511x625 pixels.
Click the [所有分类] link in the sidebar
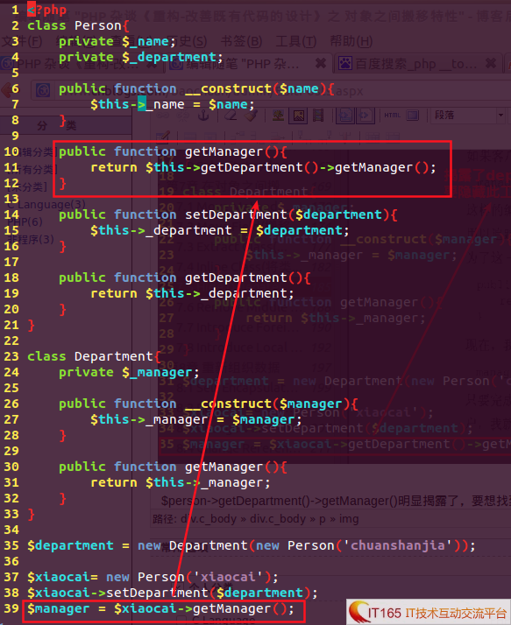pos(32,170)
